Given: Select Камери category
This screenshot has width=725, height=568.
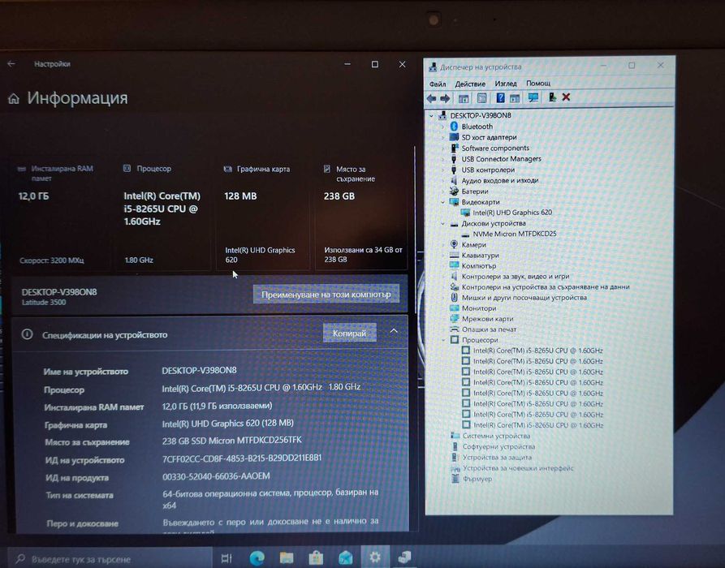Looking at the screenshot, I should pyautogui.click(x=473, y=244).
